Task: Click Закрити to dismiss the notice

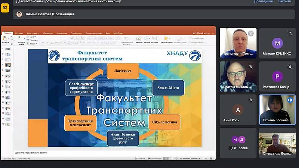Action: coord(285,1)
